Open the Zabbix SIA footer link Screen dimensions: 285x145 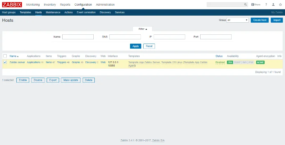point(158,140)
